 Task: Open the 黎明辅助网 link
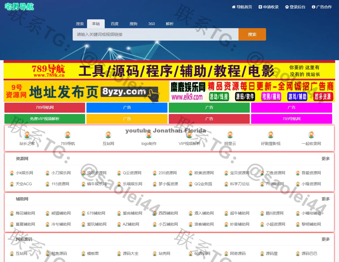click(x=311, y=224)
